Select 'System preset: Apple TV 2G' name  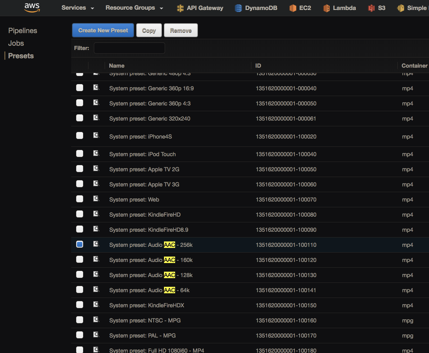click(x=144, y=169)
